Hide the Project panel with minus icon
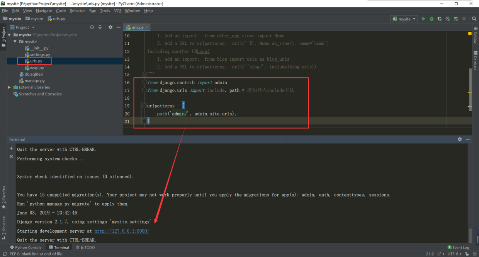Screen dimensions: 479x257 tap(119, 27)
